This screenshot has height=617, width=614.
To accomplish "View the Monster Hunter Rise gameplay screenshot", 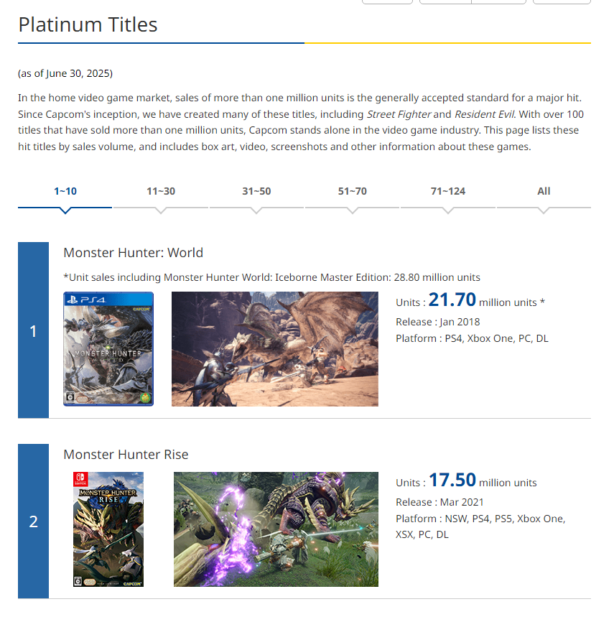I will [x=276, y=529].
